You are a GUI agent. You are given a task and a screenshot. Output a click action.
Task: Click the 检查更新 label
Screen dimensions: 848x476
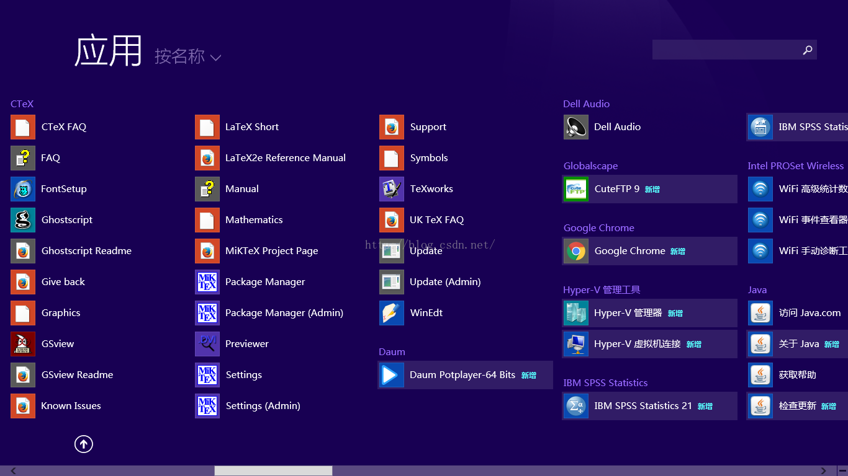[798, 406]
